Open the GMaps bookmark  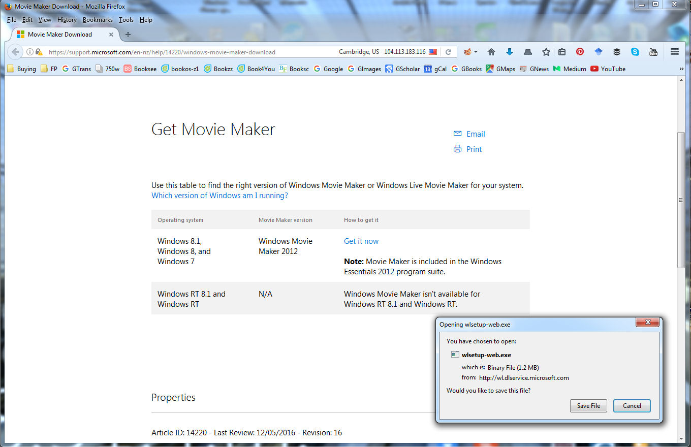coord(500,69)
